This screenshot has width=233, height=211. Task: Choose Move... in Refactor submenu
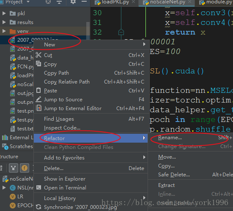pyautogui.click(x=190, y=157)
